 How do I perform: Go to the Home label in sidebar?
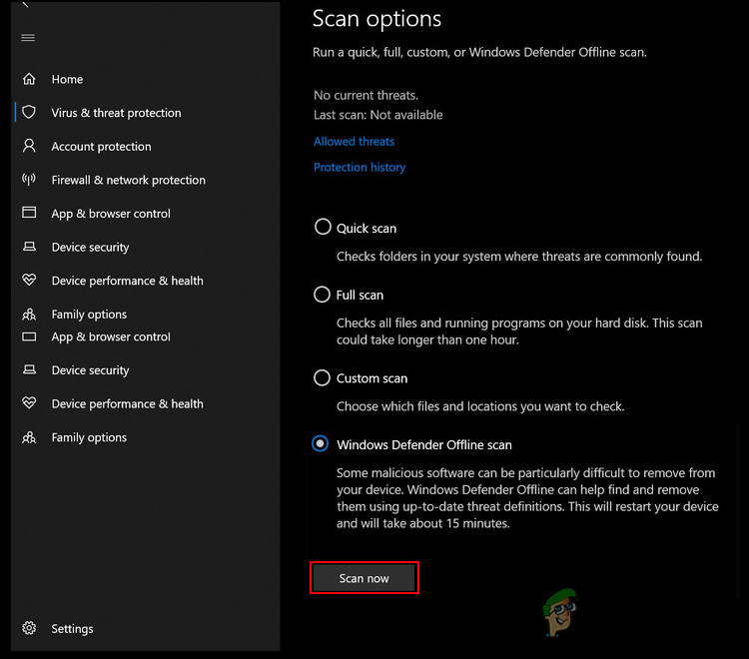coord(67,79)
